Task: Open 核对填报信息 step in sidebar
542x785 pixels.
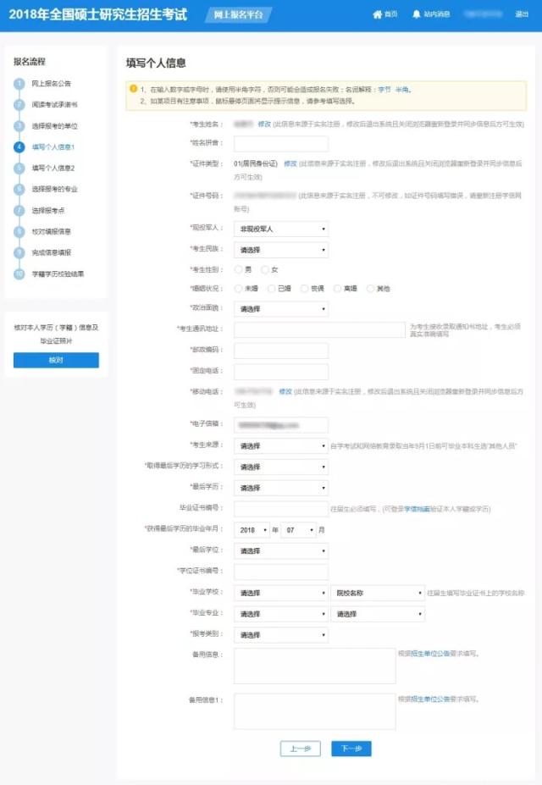Action: pos(51,231)
